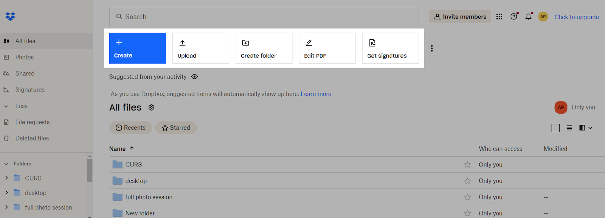This screenshot has width=605, height=218.
Task: Open the details pane layout dropdown
Action: [586, 128]
